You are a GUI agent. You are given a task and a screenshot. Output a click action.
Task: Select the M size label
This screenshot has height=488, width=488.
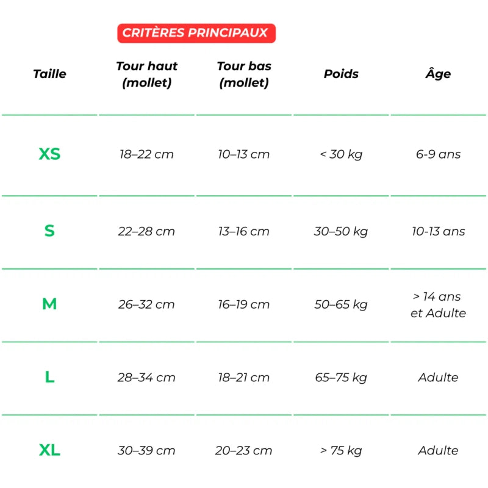[x=49, y=304]
